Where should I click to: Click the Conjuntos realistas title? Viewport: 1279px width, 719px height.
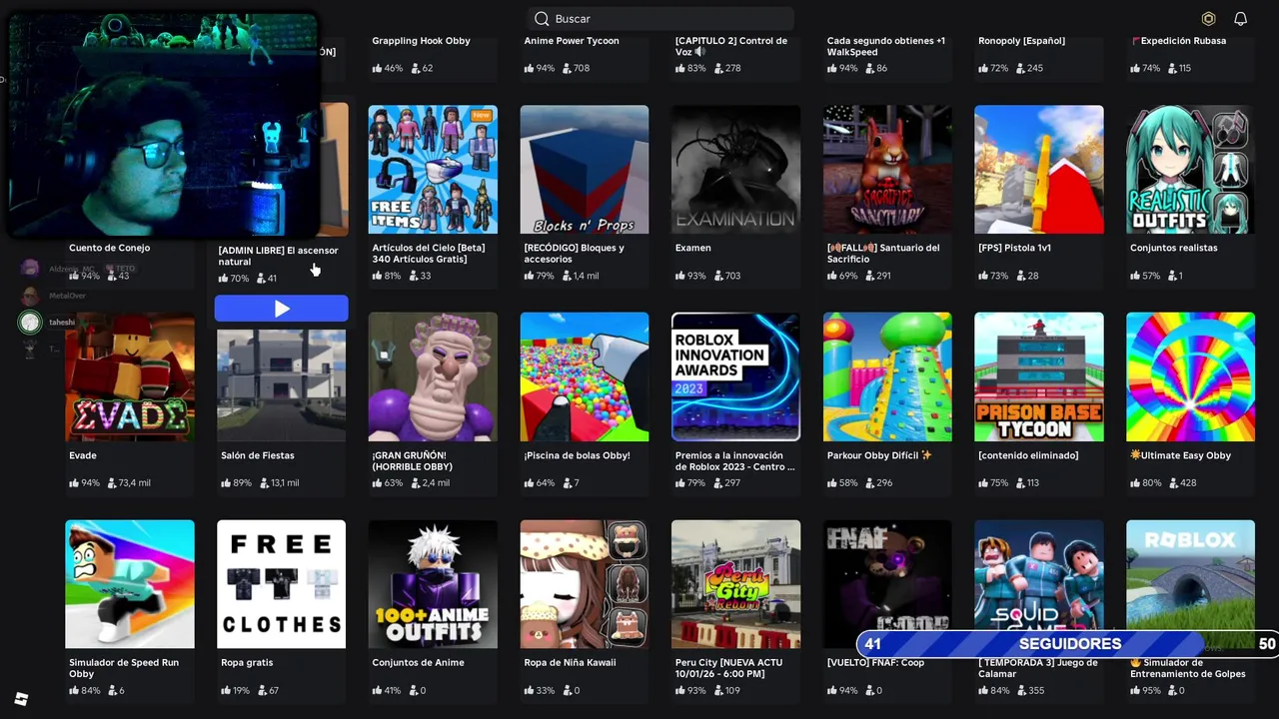click(1174, 248)
